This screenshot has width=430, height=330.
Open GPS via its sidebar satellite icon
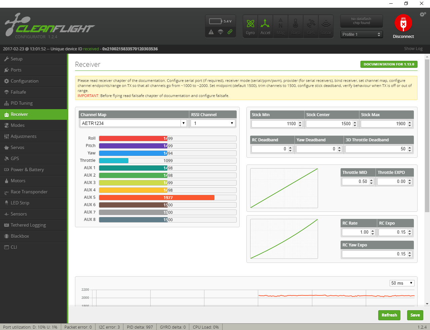(x=6, y=158)
